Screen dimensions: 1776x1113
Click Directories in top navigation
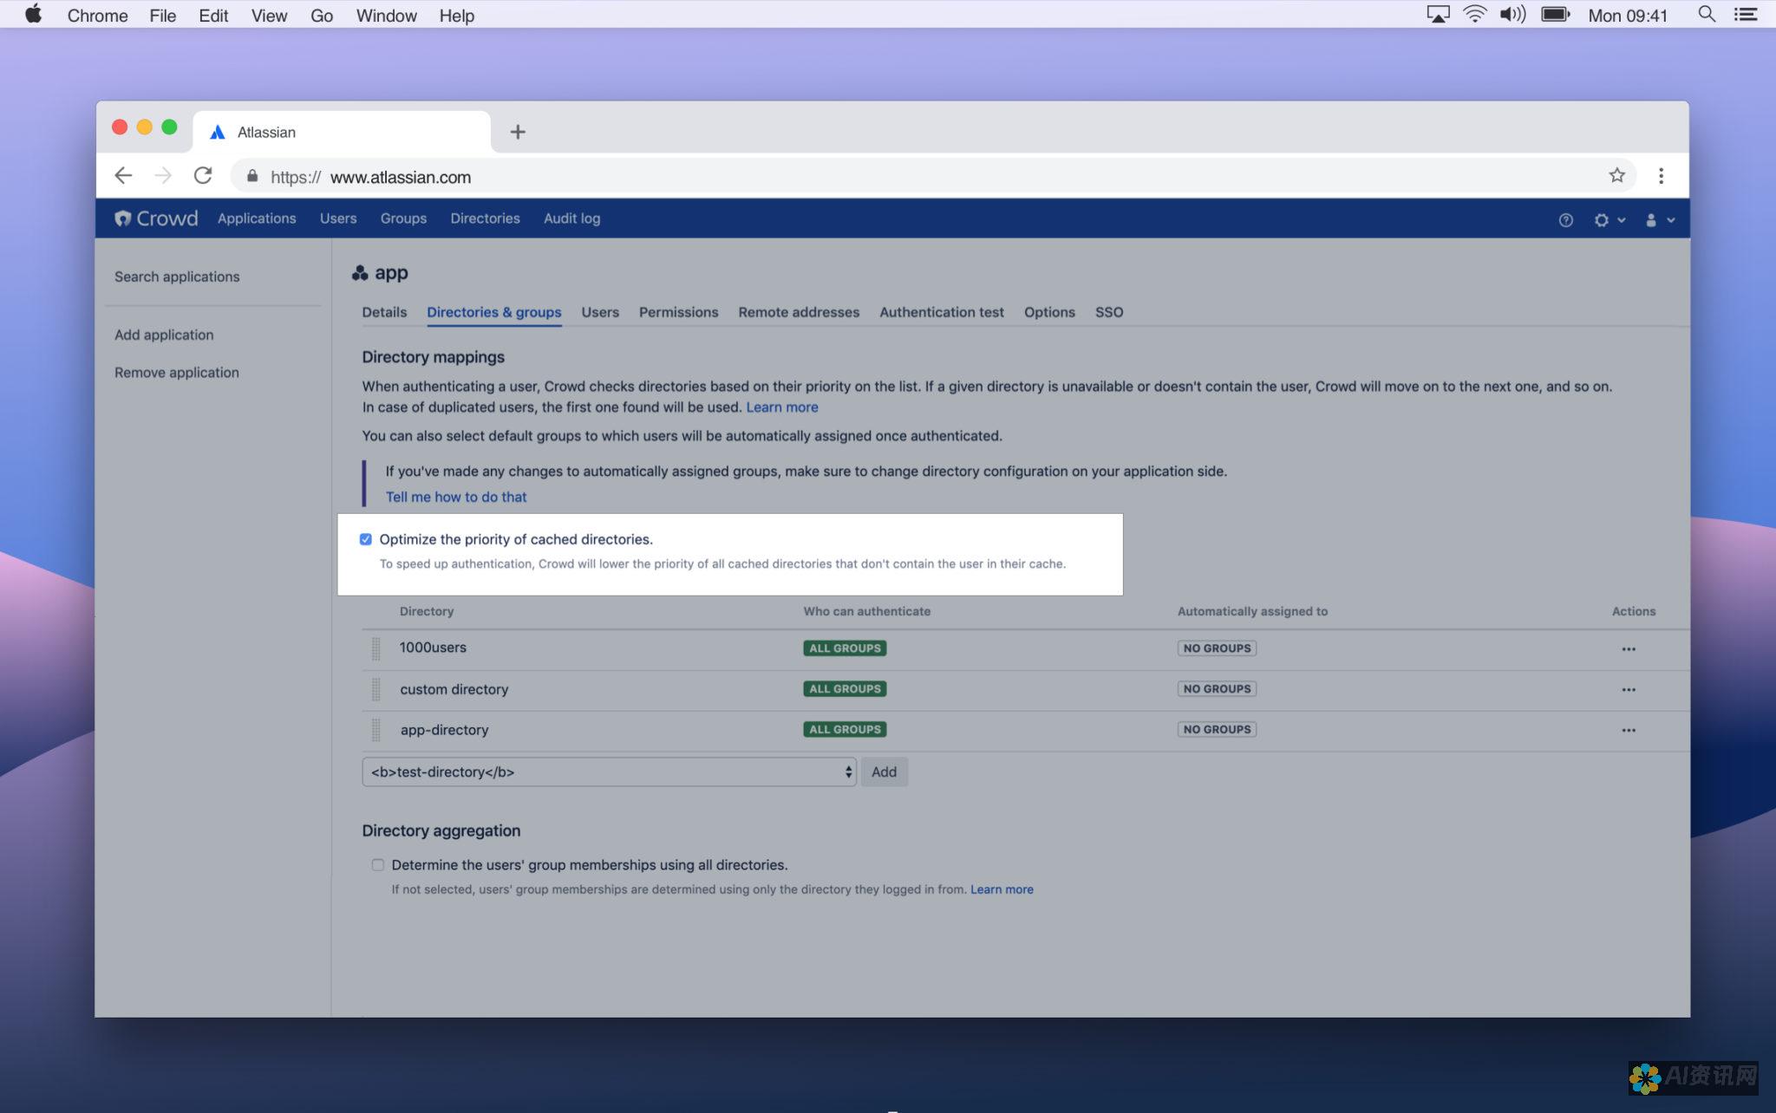pos(485,218)
